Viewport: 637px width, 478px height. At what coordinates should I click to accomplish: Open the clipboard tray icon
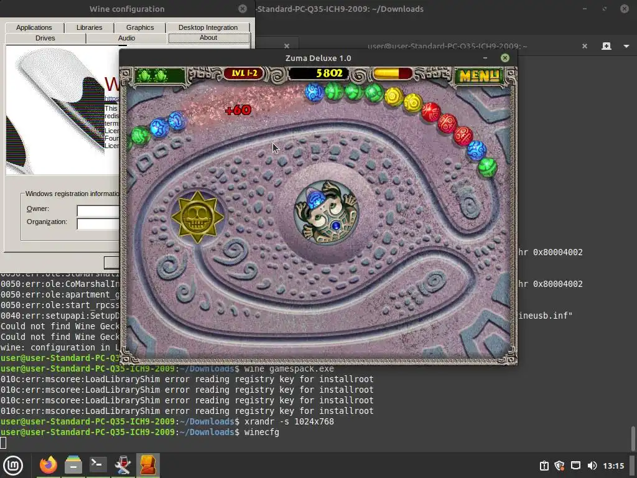click(544, 466)
